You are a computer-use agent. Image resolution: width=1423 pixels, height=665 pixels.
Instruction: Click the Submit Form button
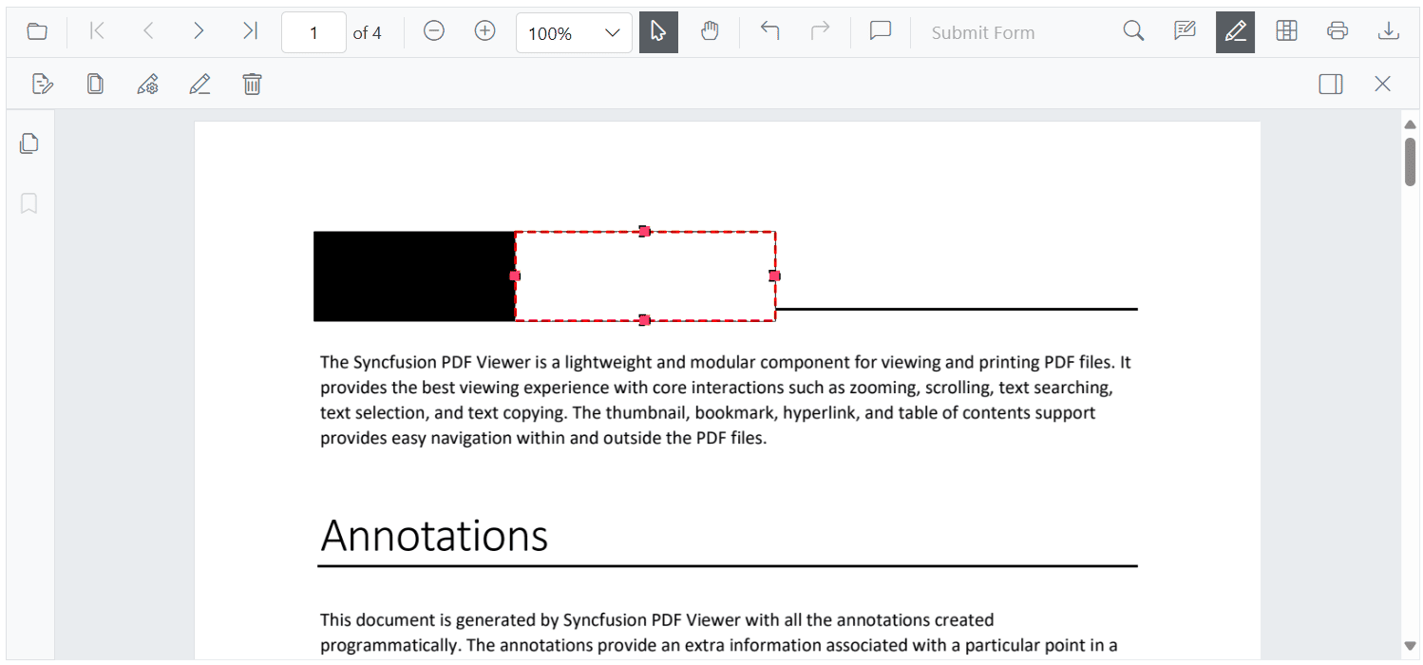point(983,31)
